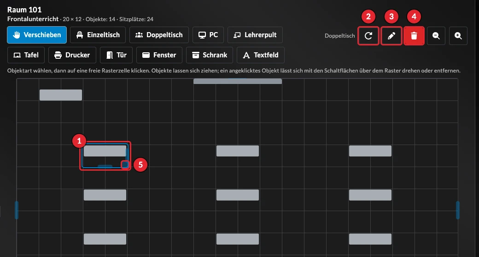
Task: Pick the PC object type
Action: (x=208, y=35)
